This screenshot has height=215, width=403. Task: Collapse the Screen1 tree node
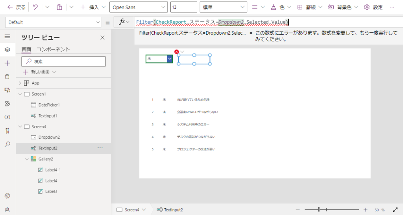(20, 94)
